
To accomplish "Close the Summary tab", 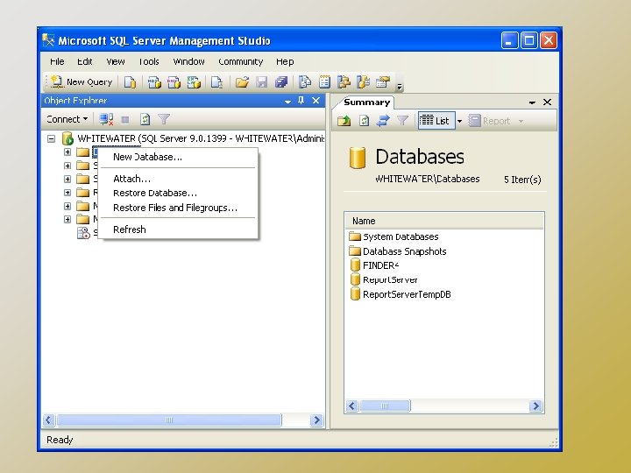I will tap(547, 102).
